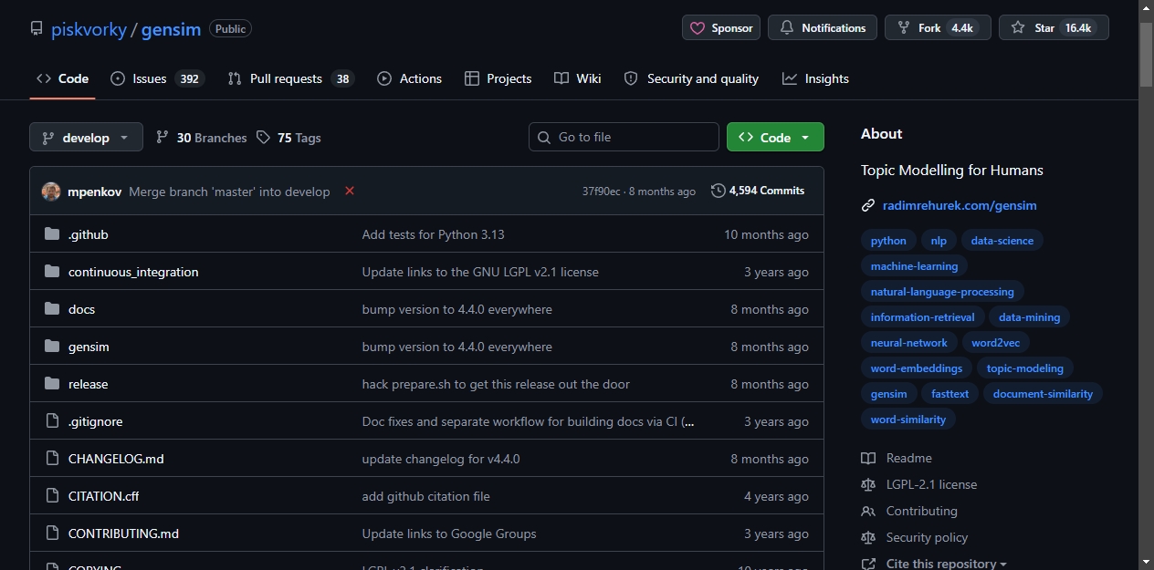Viewport: 1154px width, 570px height.
Task: Click the failed status X on latest commit
Action: pos(349,191)
